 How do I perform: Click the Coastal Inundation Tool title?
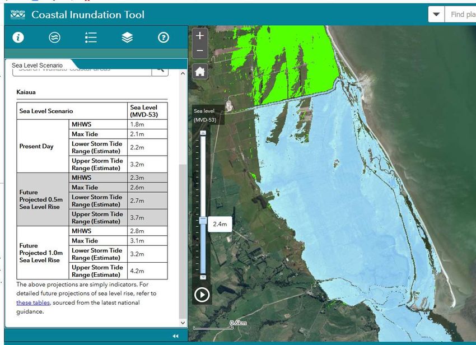click(88, 15)
